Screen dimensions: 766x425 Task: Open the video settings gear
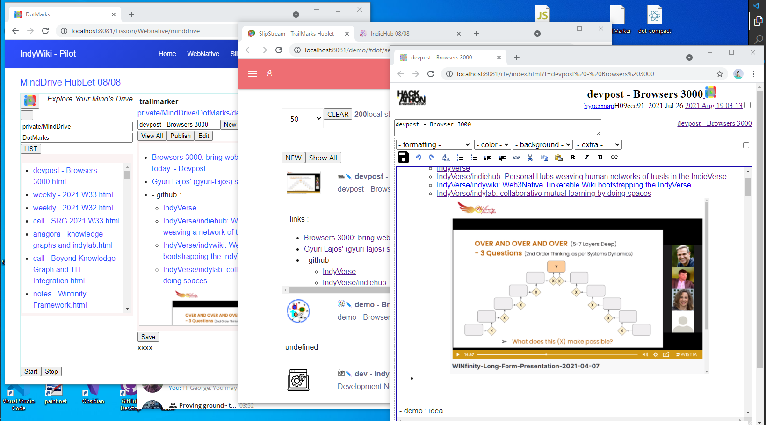coord(656,354)
